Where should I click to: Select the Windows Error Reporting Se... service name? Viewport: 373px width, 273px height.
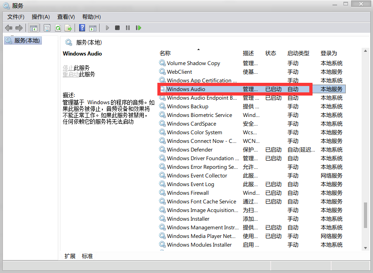202,167
